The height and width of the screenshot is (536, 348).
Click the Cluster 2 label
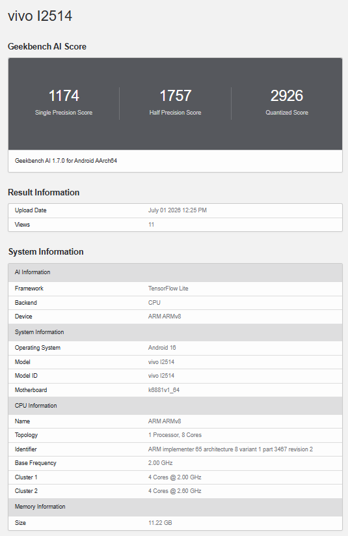(26, 491)
